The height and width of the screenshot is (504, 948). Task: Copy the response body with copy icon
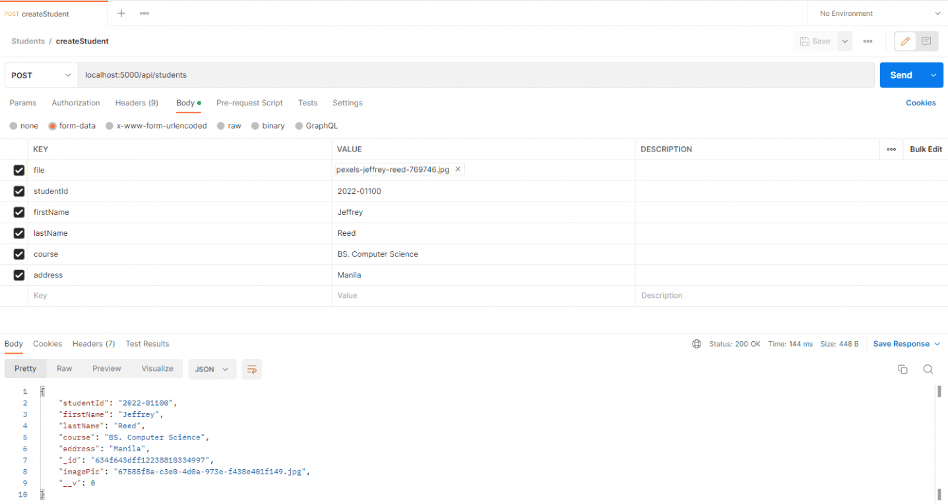pyautogui.click(x=902, y=369)
